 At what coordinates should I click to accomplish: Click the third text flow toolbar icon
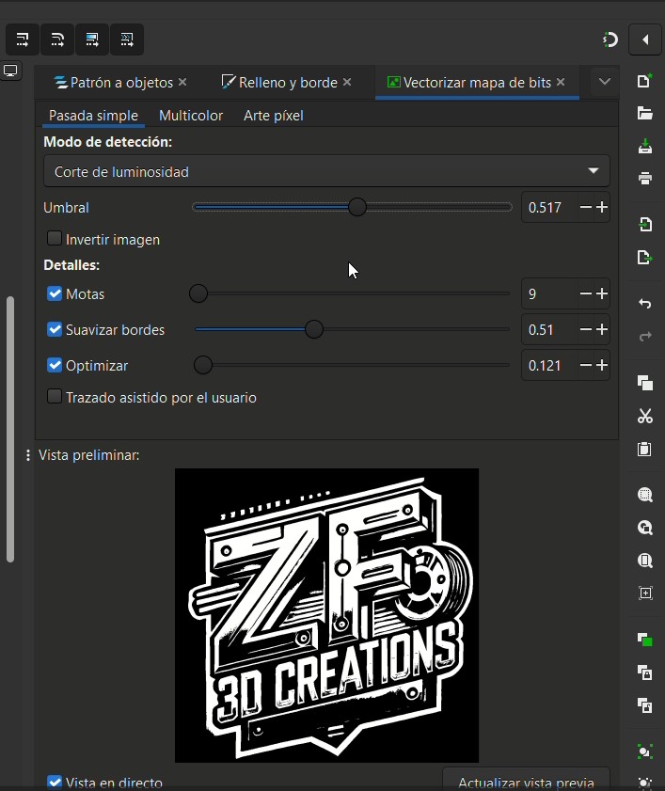click(x=92, y=40)
